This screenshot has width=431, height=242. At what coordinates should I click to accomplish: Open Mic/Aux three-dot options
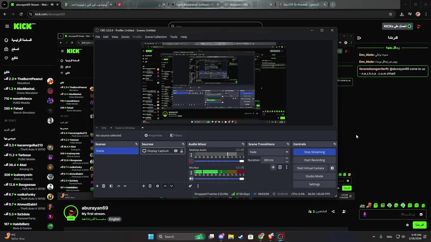click(x=191, y=173)
